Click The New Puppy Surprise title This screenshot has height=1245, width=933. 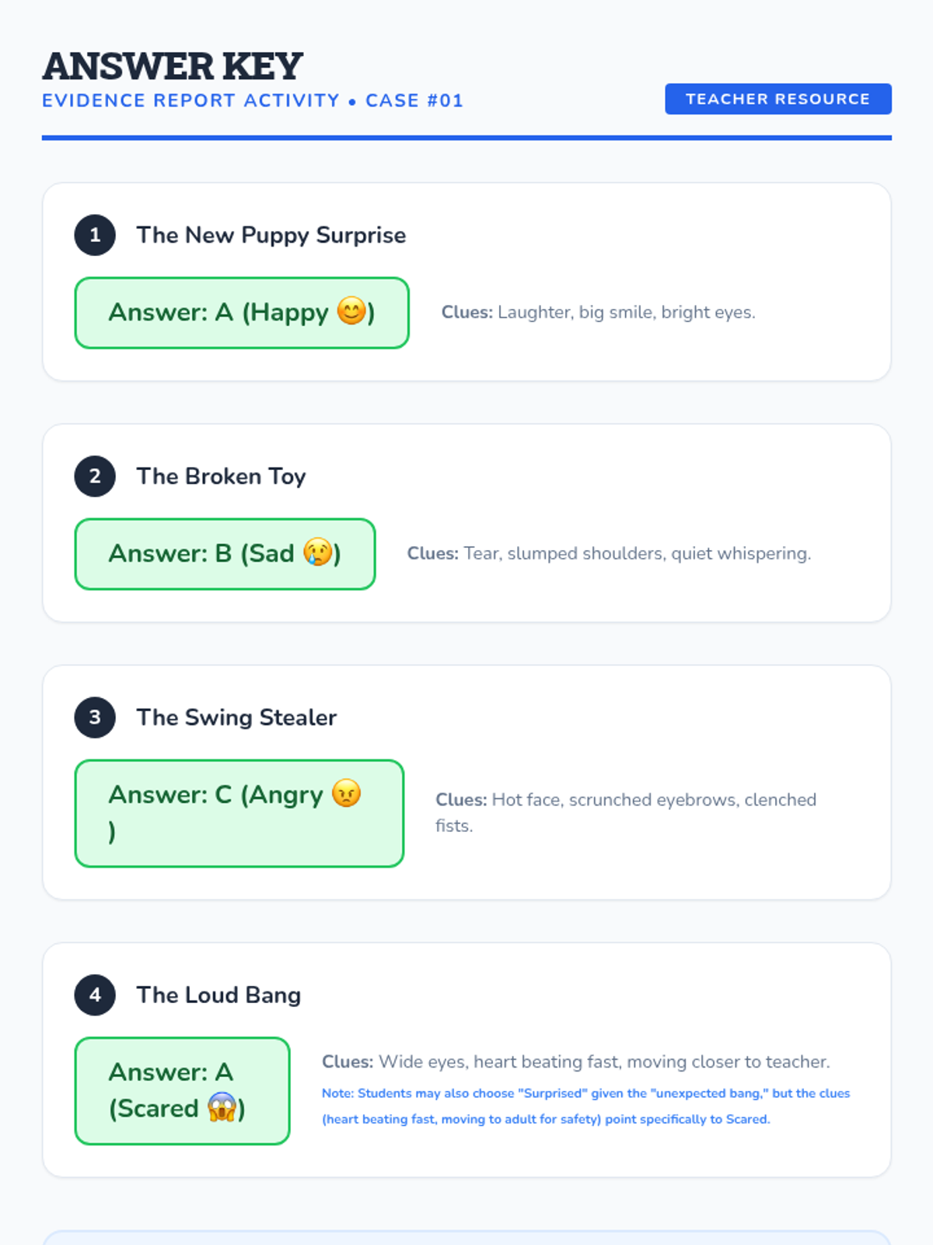click(271, 235)
